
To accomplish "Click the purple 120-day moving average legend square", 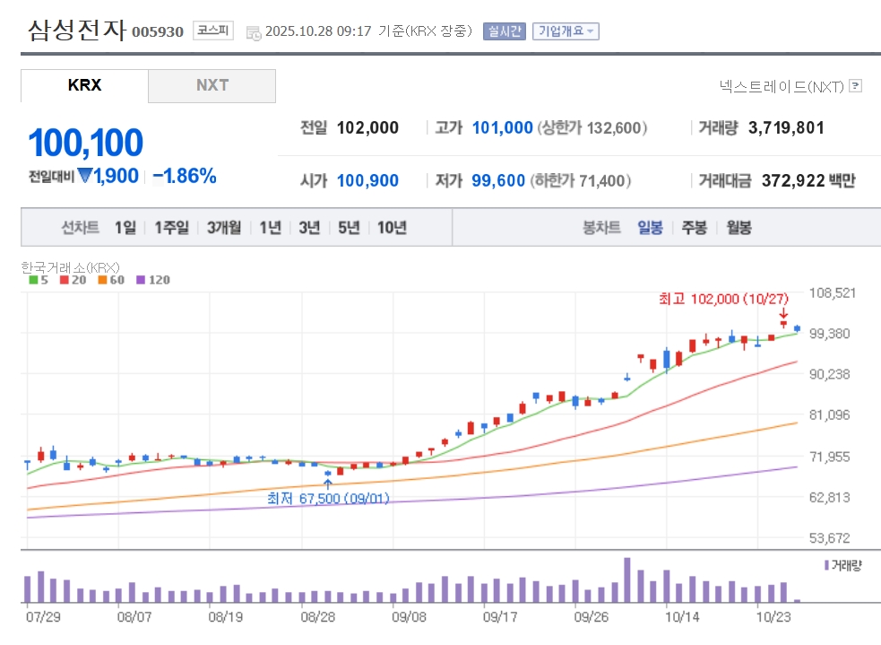I will click(140, 280).
